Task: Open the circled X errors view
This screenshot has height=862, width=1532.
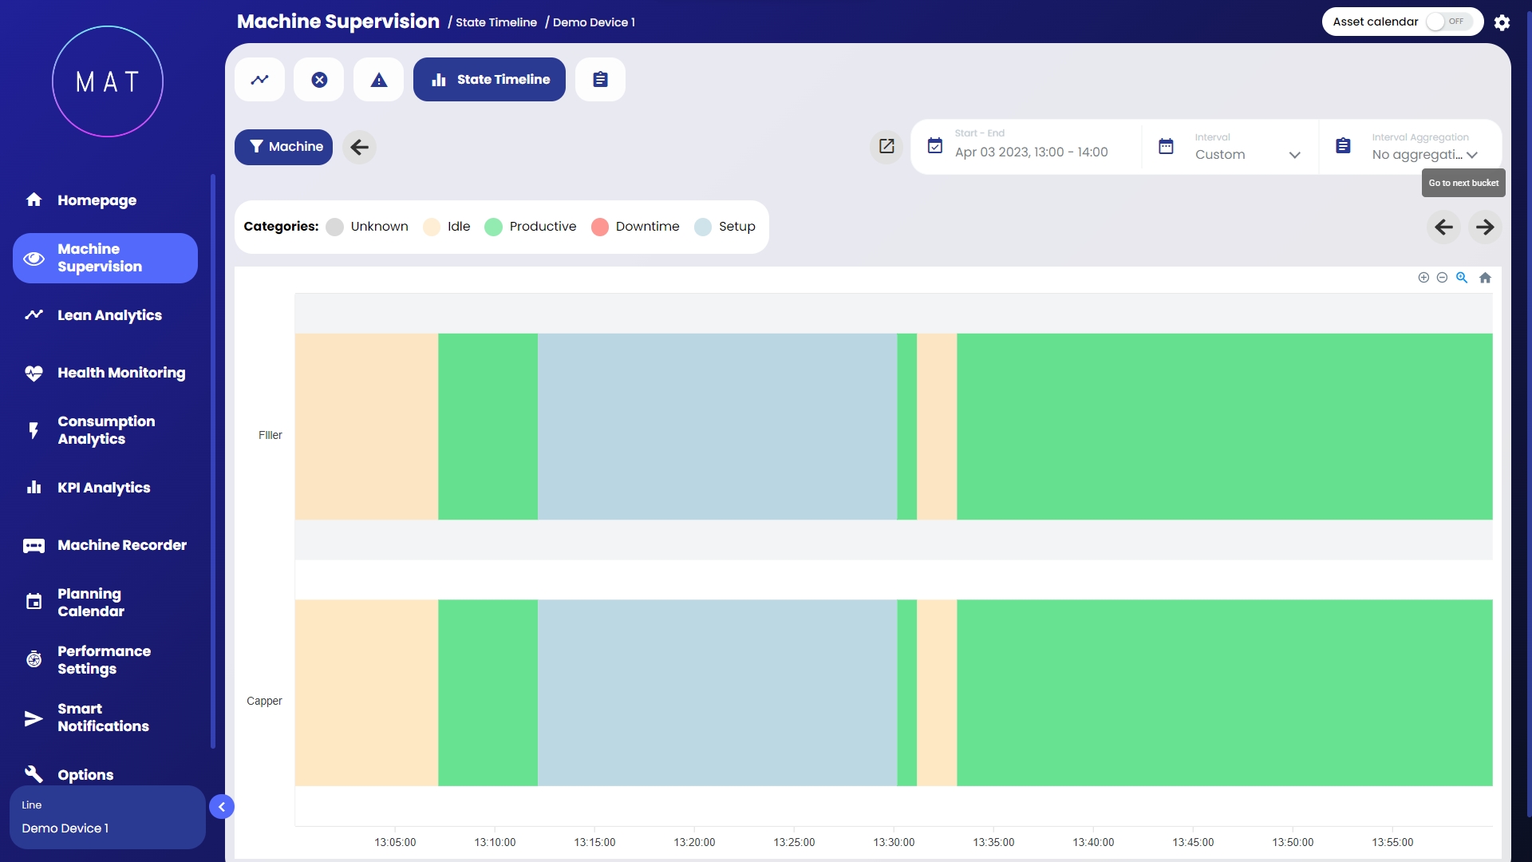Action: click(x=319, y=80)
